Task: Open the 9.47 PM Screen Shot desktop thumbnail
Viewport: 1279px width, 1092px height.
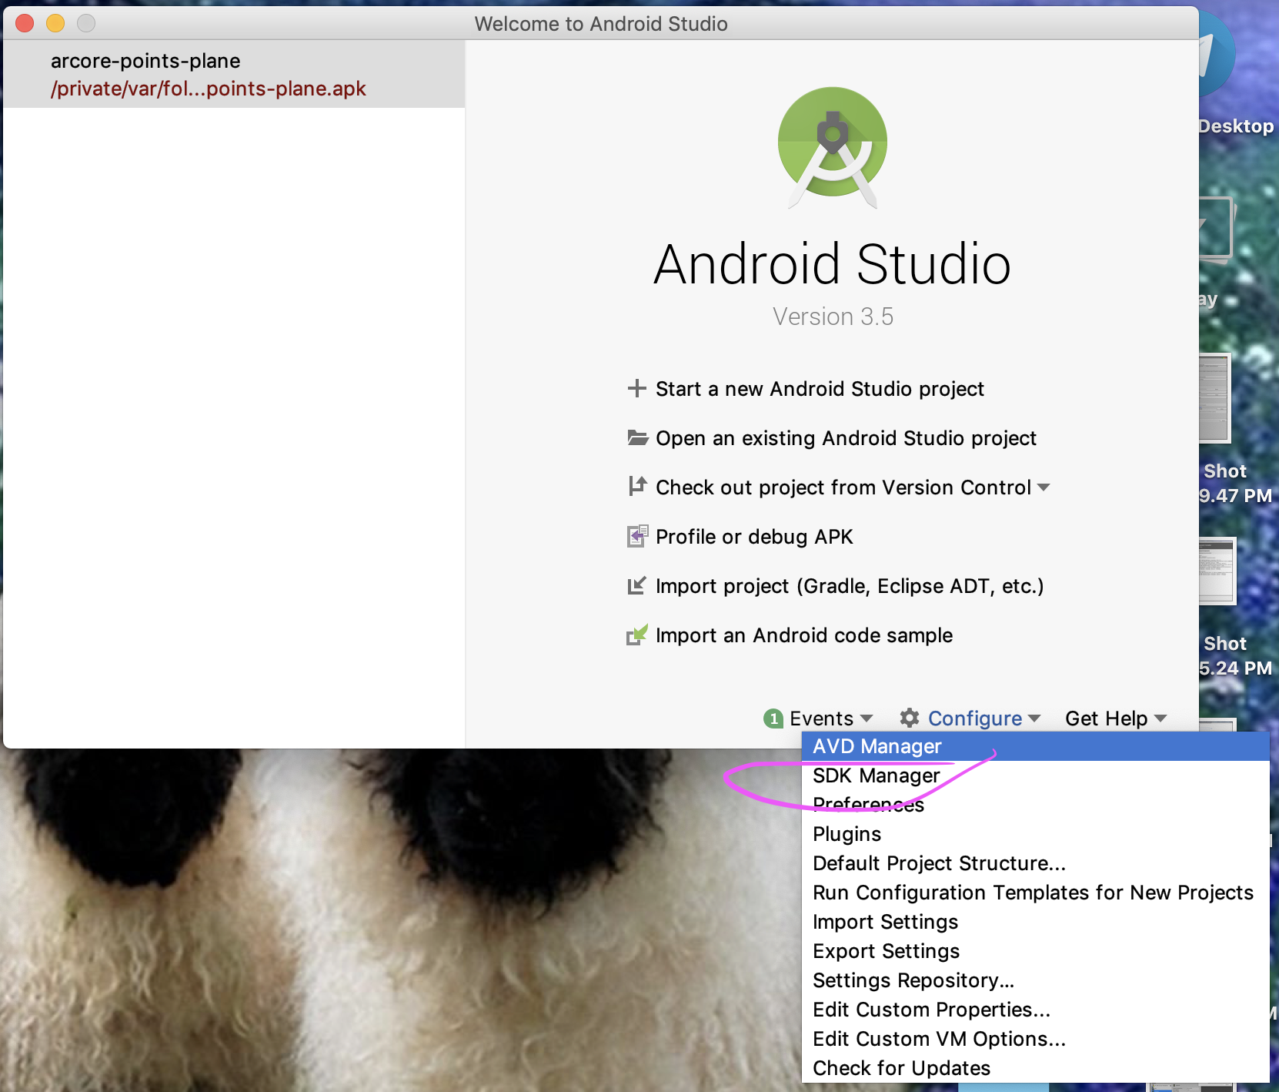Action: tap(1216, 397)
